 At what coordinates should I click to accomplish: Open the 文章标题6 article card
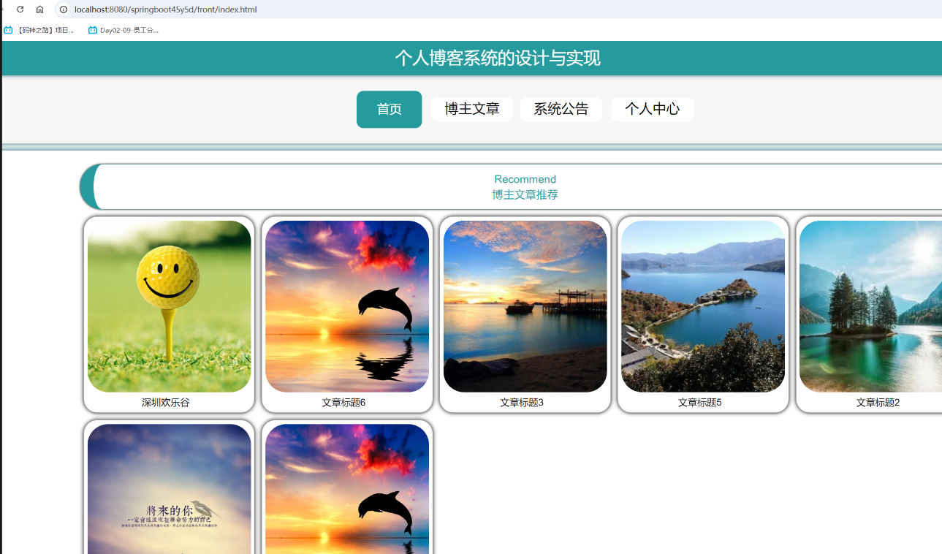346,306
